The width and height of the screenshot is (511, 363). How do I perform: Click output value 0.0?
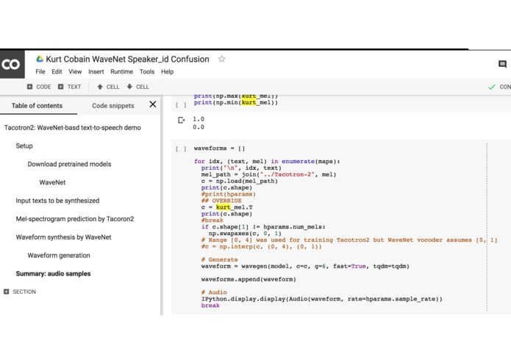pyautogui.click(x=199, y=127)
